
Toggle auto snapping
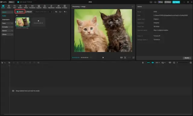click(x=153, y=63)
